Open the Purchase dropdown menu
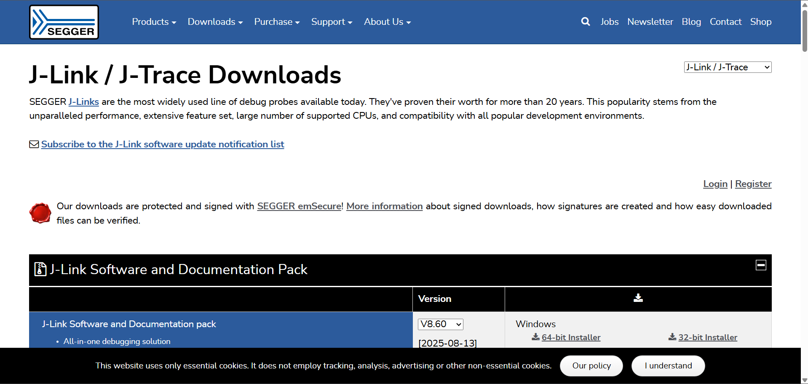808x384 pixels. [x=277, y=22]
